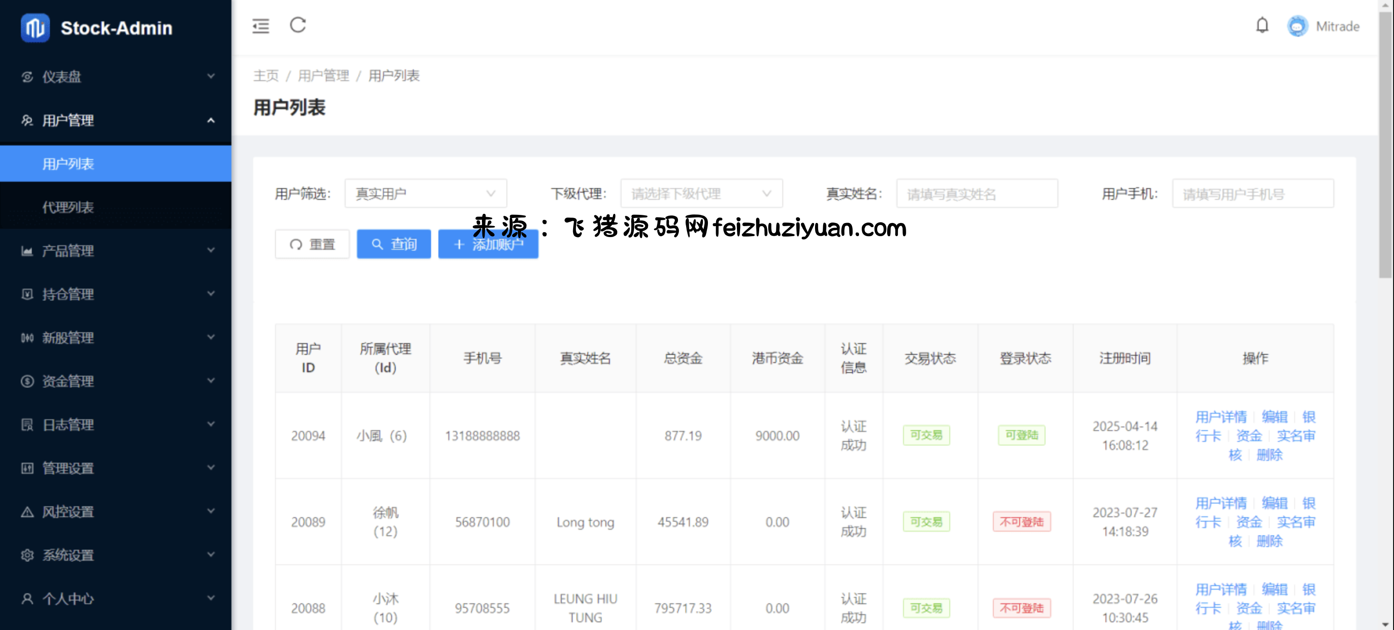Click the sidebar collapse menu icon
Viewport: 1394px width, 630px height.
[x=260, y=25]
